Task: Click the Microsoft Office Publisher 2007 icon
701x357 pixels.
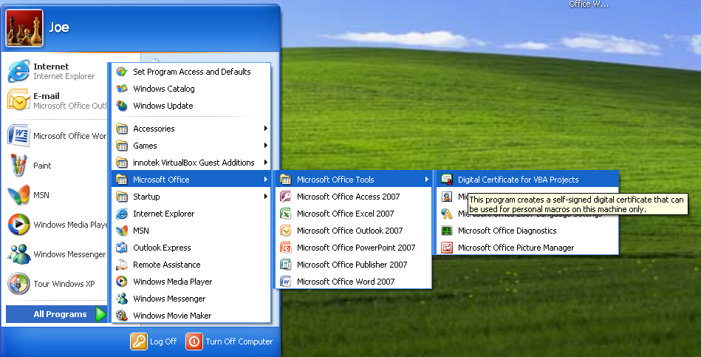Action: [x=285, y=265]
